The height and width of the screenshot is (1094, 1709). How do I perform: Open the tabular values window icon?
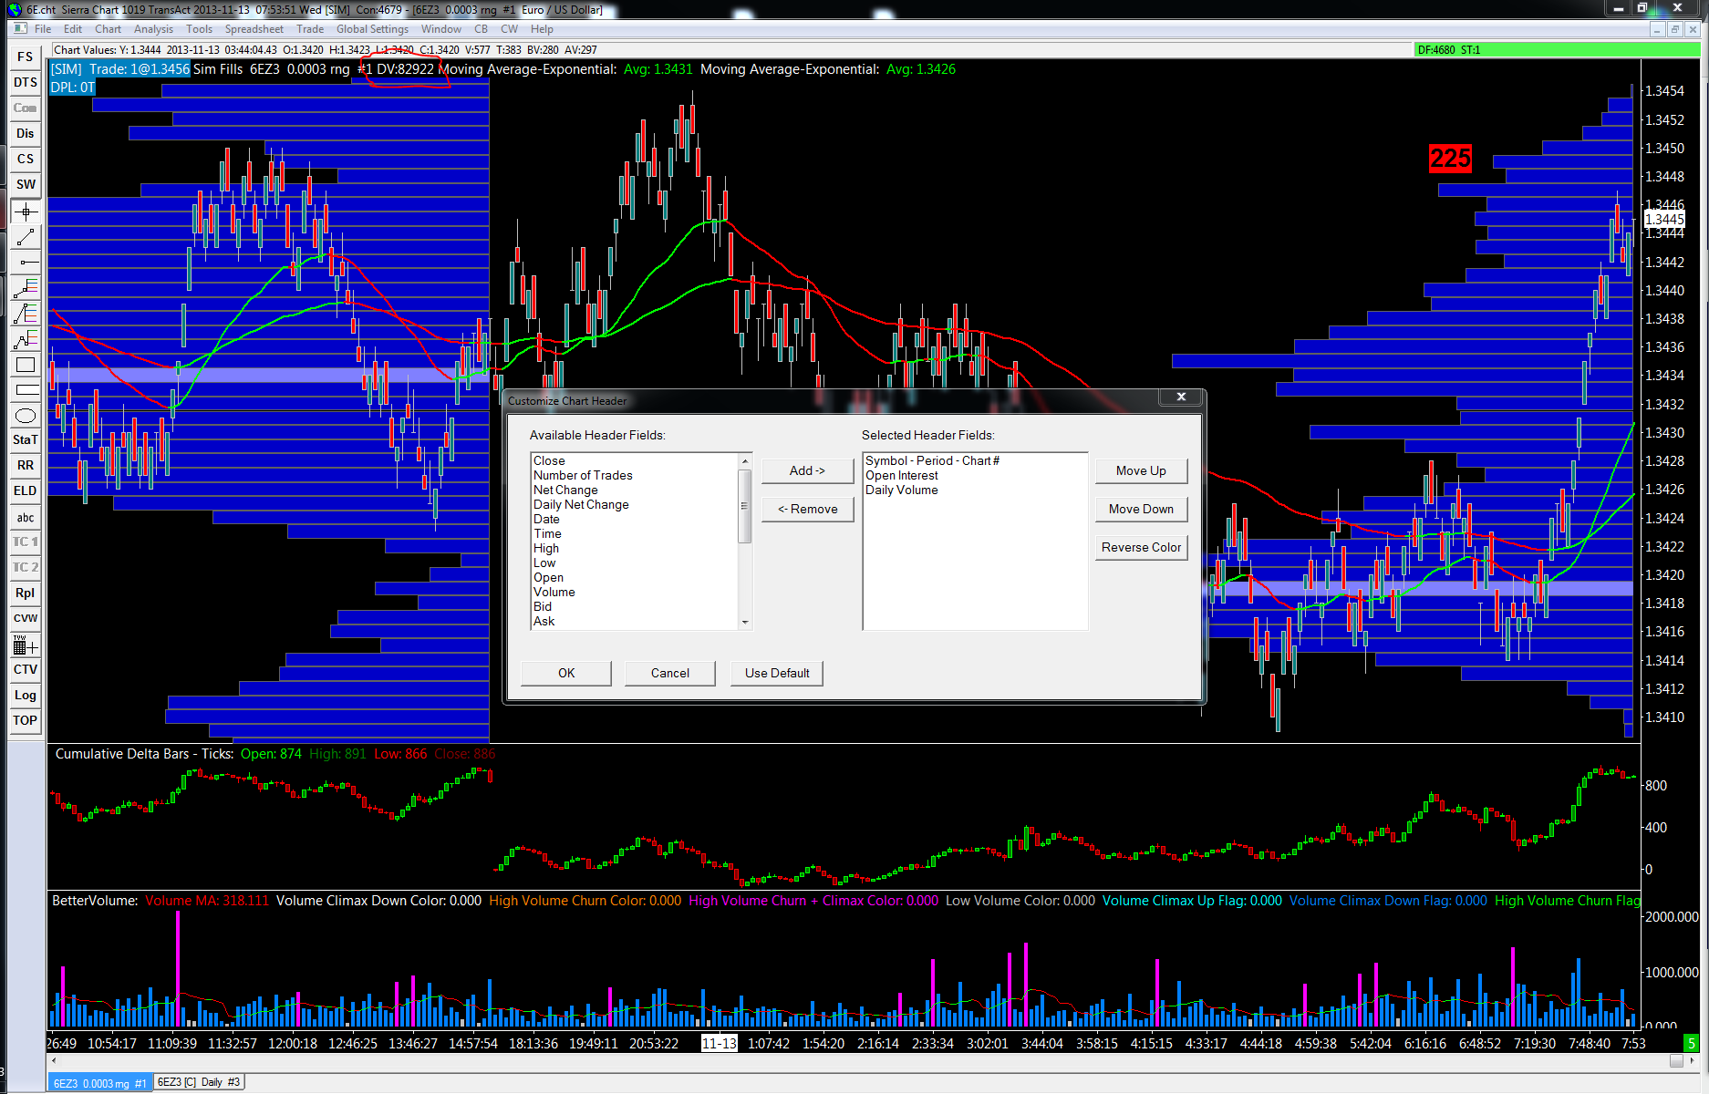click(26, 646)
